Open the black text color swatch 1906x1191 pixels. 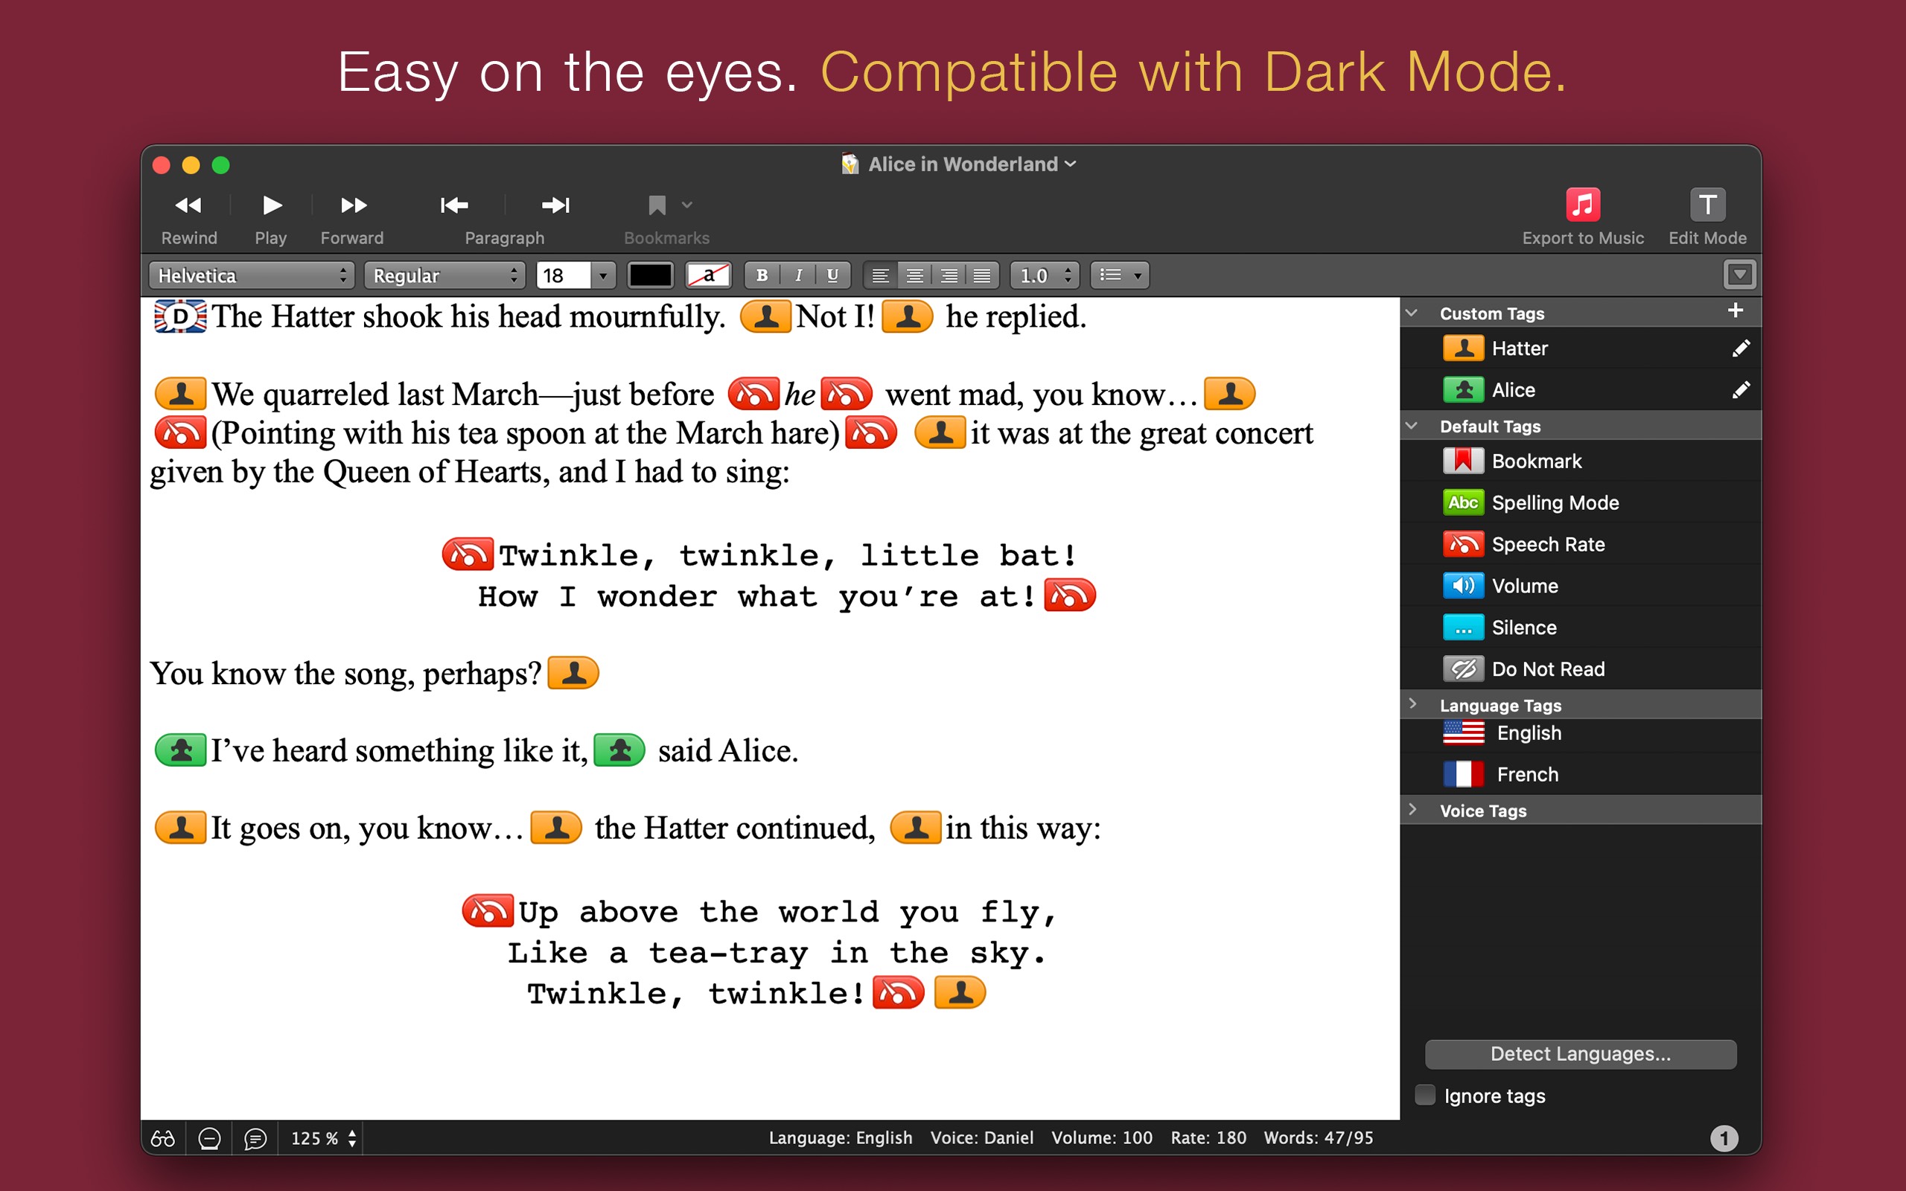[x=650, y=275]
